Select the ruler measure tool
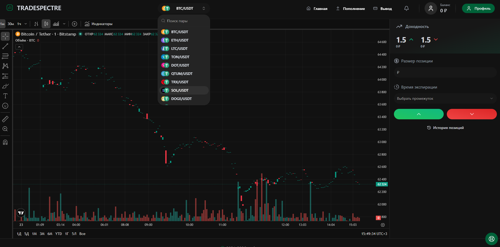The height and width of the screenshot is (247, 500). tap(5, 119)
